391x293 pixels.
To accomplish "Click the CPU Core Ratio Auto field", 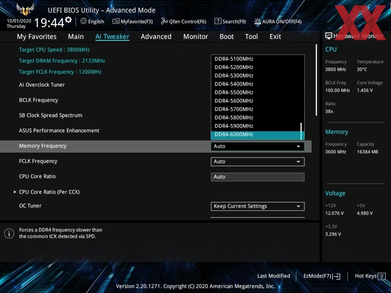I will [x=258, y=177].
